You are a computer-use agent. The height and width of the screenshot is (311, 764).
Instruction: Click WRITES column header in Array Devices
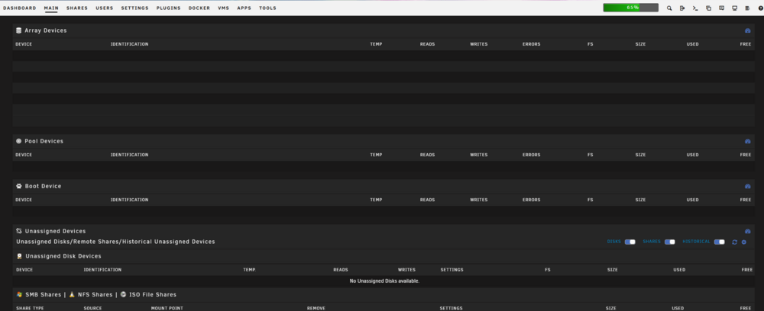pyautogui.click(x=478, y=44)
